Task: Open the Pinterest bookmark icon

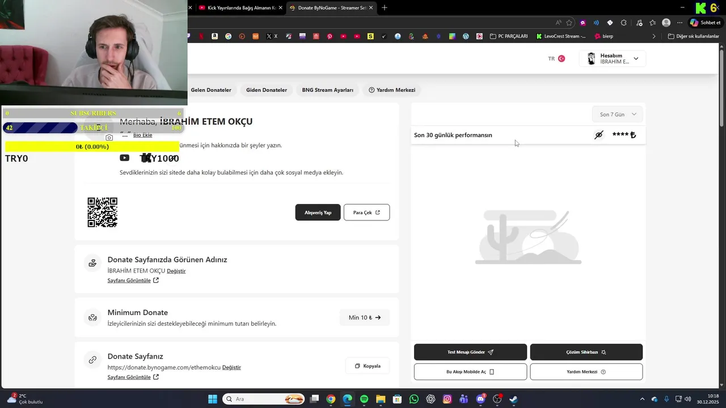Action: (x=330, y=36)
